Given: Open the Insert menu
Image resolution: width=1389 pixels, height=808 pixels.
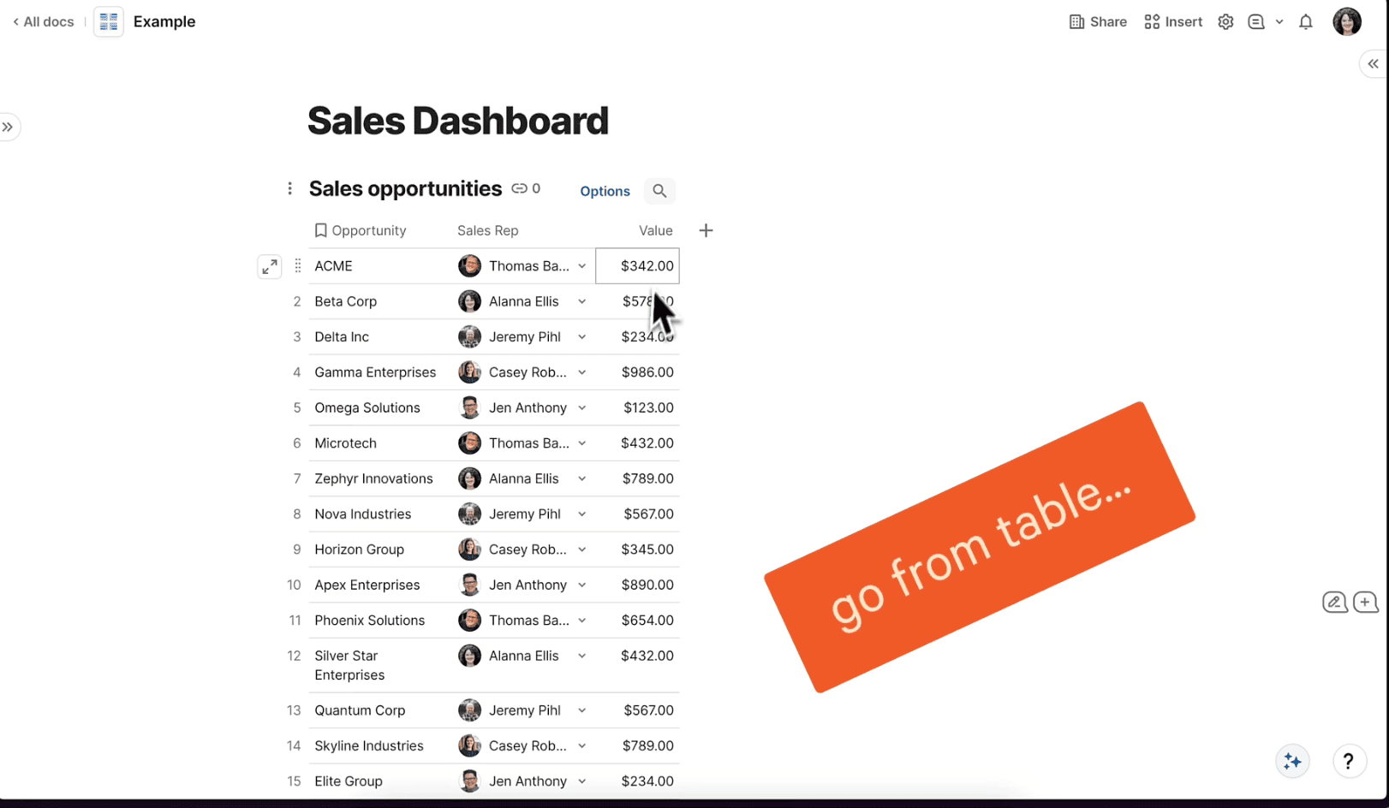Looking at the screenshot, I should [x=1173, y=22].
